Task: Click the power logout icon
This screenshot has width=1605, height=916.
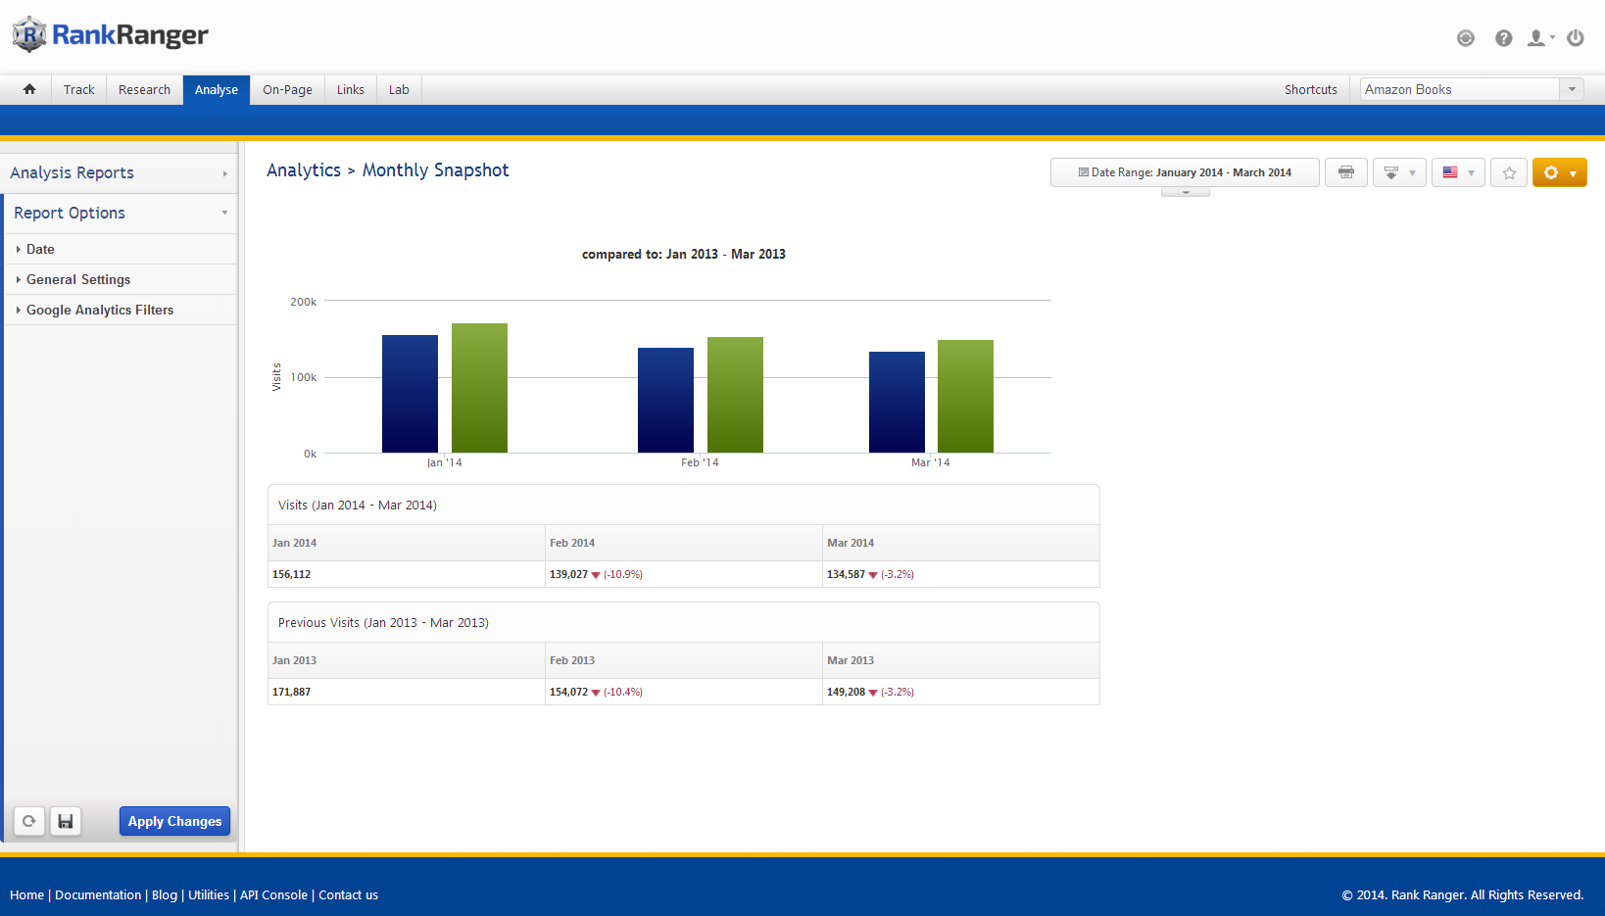Action: (x=1575, y=38)
